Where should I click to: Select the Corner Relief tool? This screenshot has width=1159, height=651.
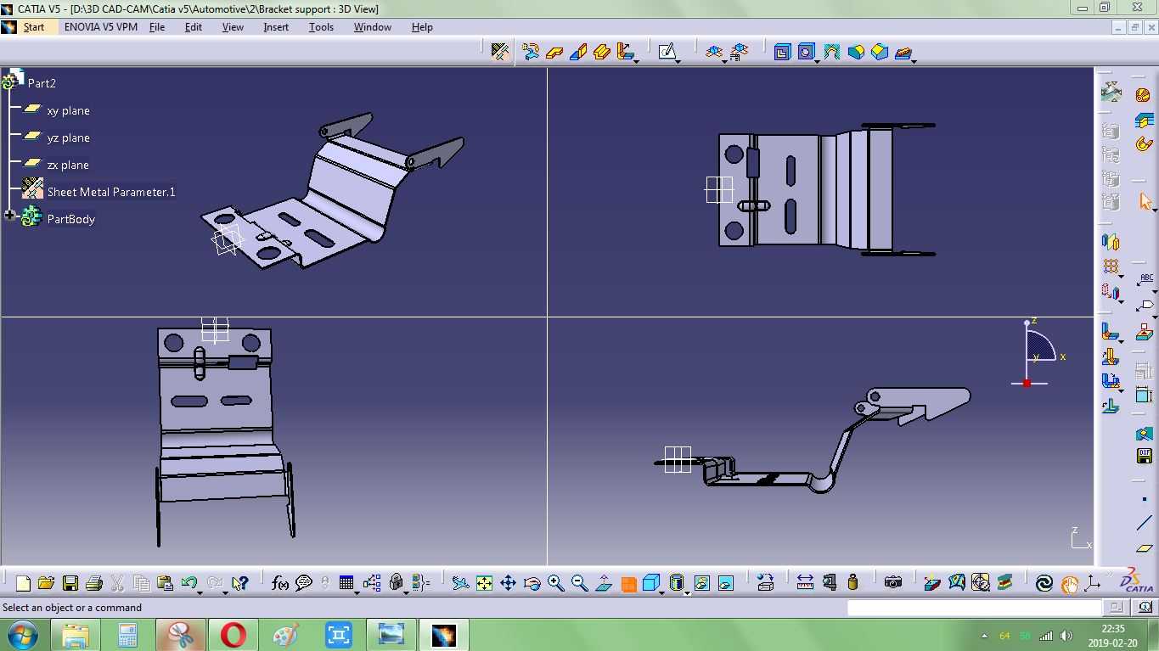click(831, 52)
